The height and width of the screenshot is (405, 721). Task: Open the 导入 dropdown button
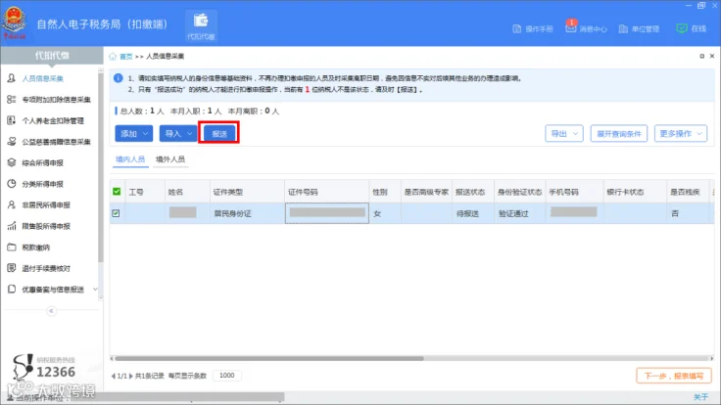[178, 134]
